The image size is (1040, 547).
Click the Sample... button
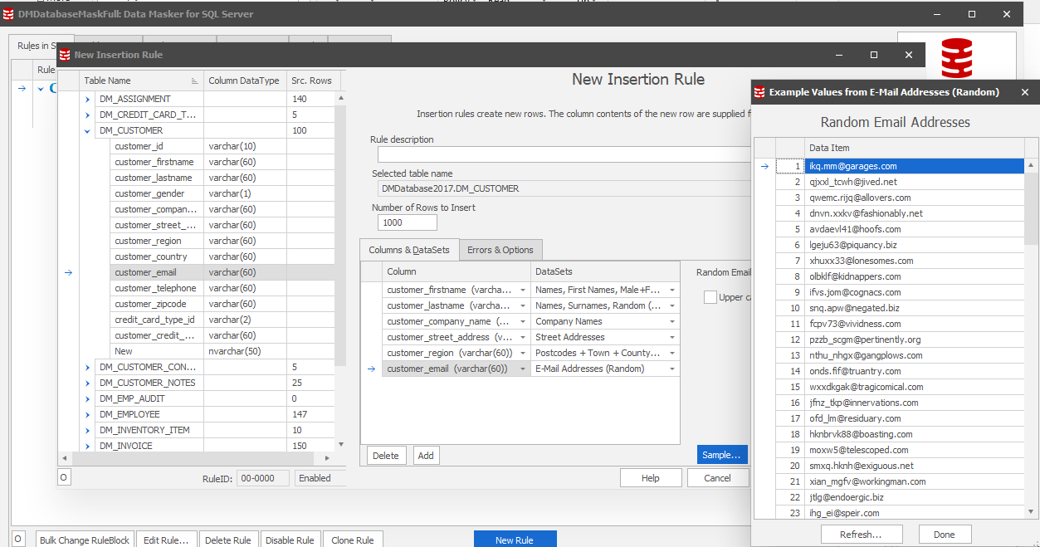pos(722,455)
